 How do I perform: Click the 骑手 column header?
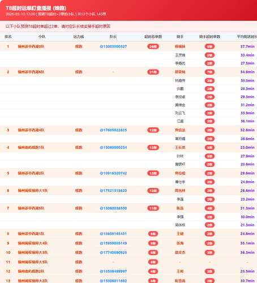[x=180, y=37]
